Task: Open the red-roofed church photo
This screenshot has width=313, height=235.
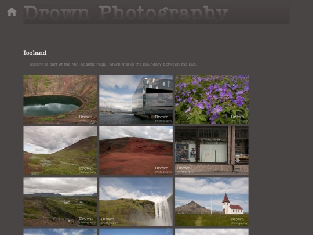Action: [212, 201]
